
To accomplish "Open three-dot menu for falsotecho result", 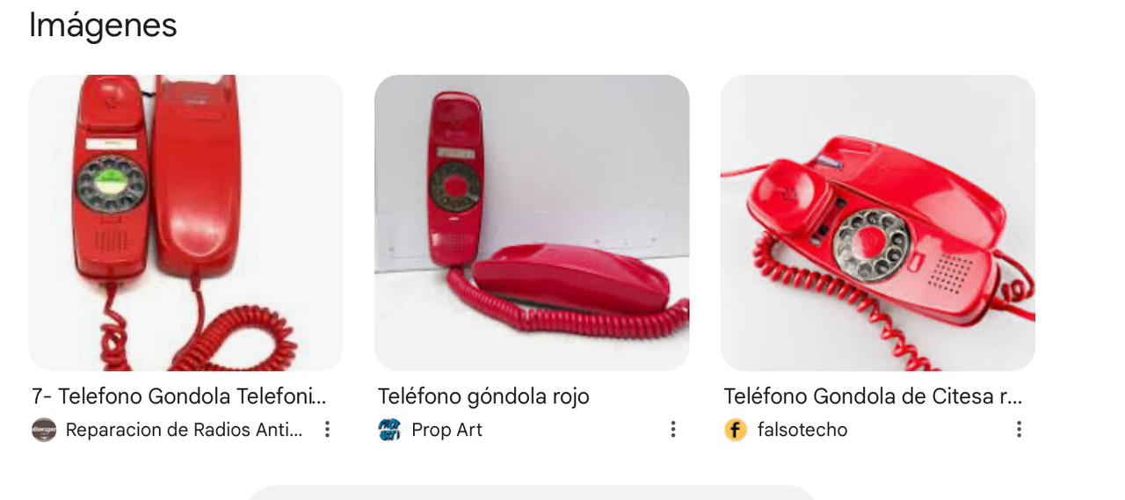I will tap(1019, 429).
